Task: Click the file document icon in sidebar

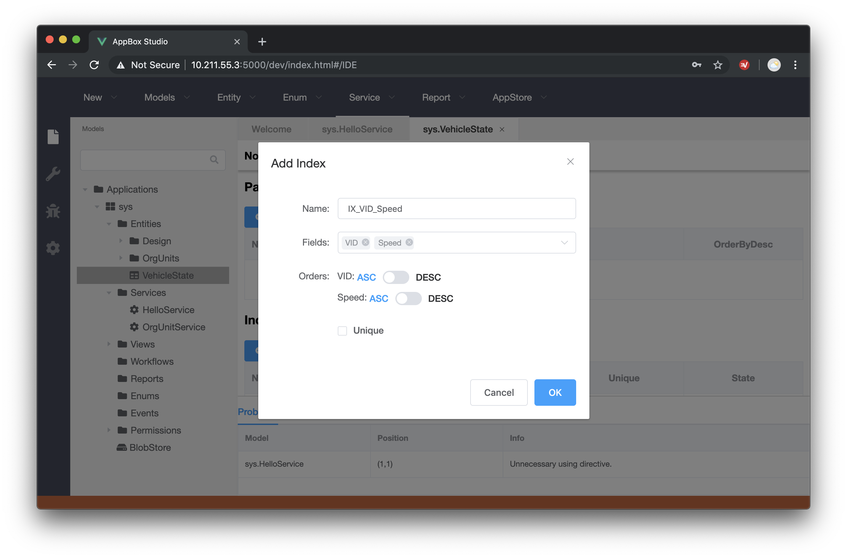Action: (53, 137)
